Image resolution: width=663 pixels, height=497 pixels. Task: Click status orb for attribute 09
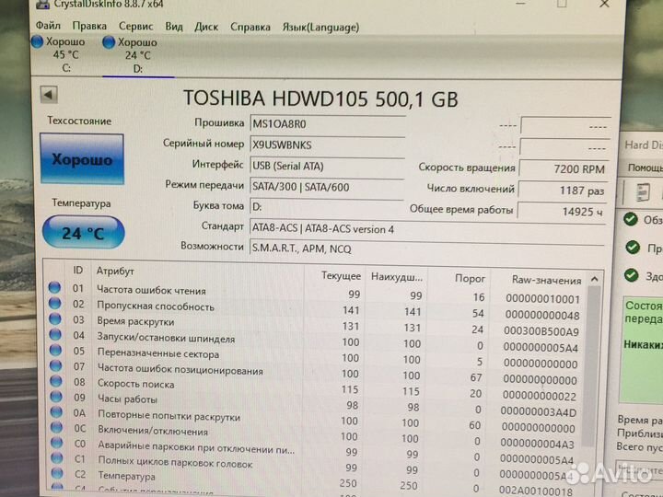tap(56, 397)
